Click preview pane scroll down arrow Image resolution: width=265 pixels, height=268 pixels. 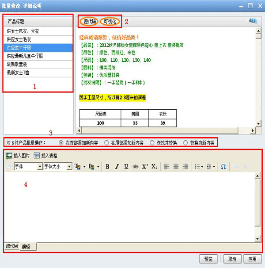pos(258,123)
